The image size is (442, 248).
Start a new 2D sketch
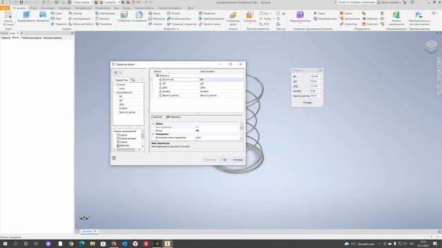click(x=8, y=19)
